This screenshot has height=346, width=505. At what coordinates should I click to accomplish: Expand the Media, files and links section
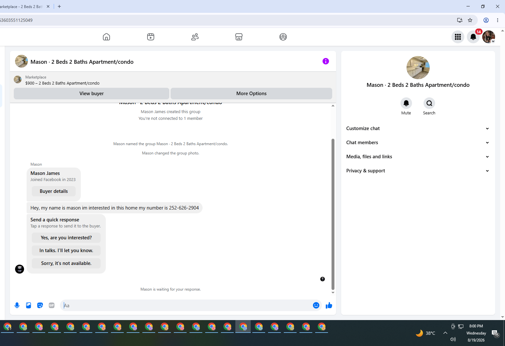[418, 157]
